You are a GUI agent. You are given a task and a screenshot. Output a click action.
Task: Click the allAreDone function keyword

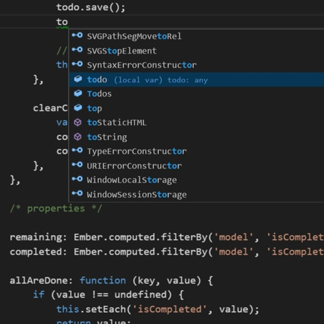(x=103, y=281)
